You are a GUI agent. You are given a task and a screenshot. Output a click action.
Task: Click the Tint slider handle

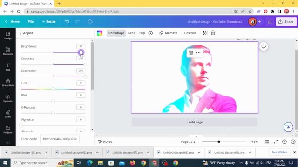[x=53, y=89]
